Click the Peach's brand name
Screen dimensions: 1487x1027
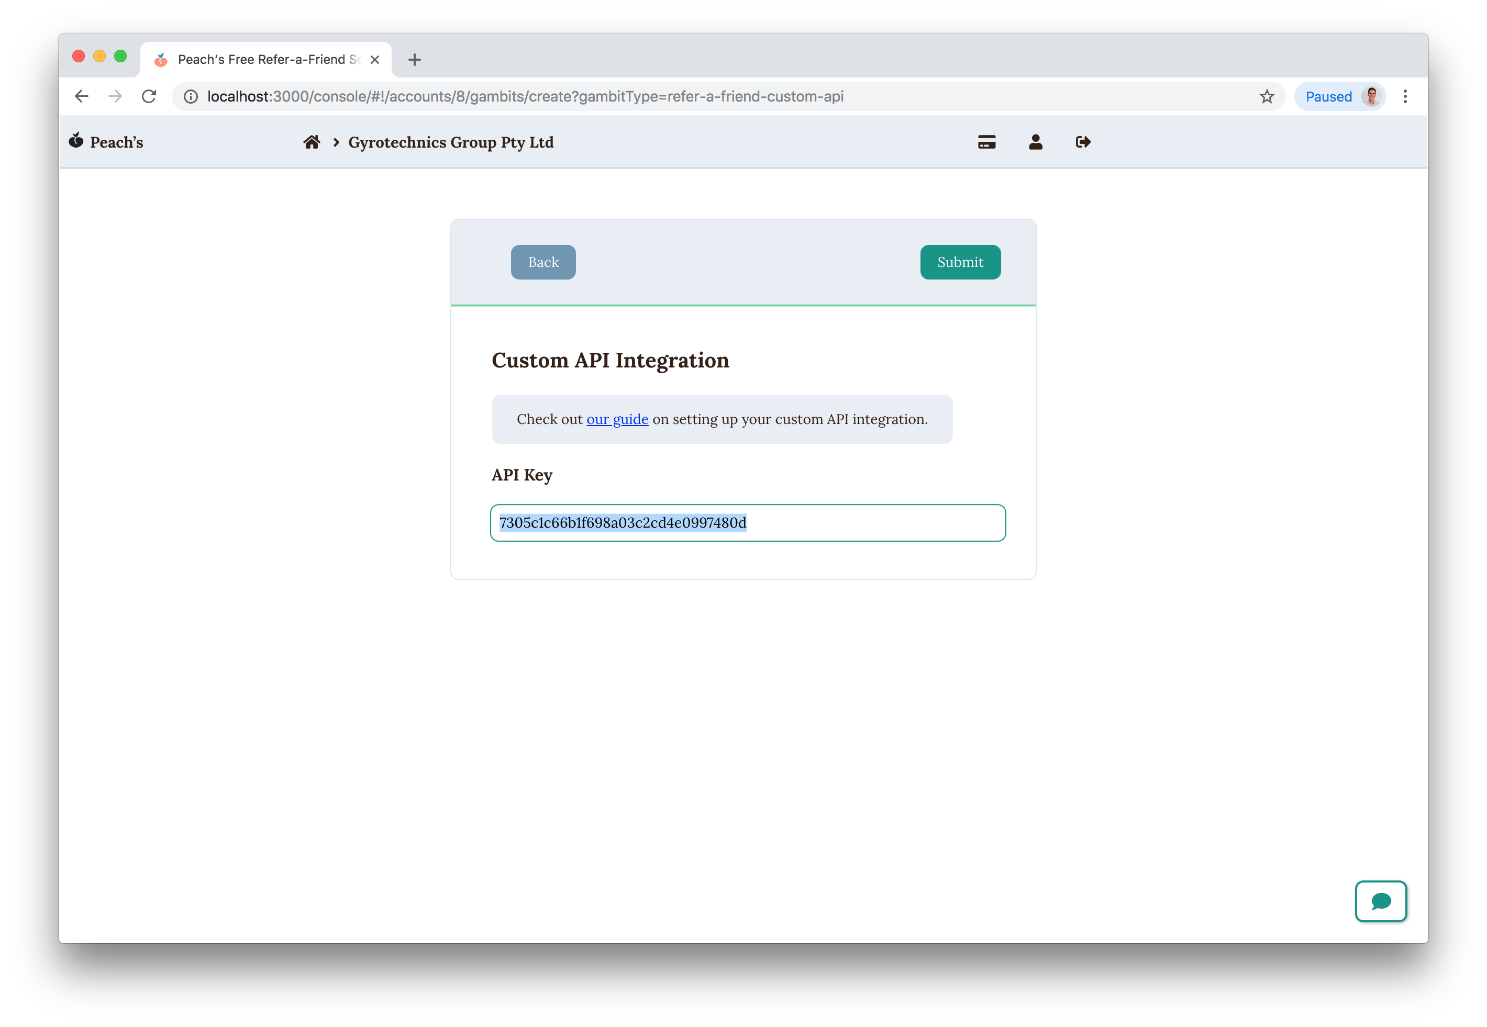117,142
